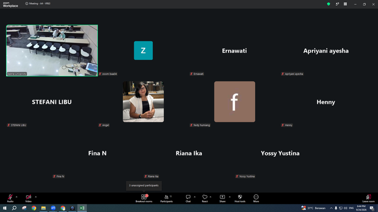
Task: Click meeting info icon next to Meeting title
Action: (27, 4)
